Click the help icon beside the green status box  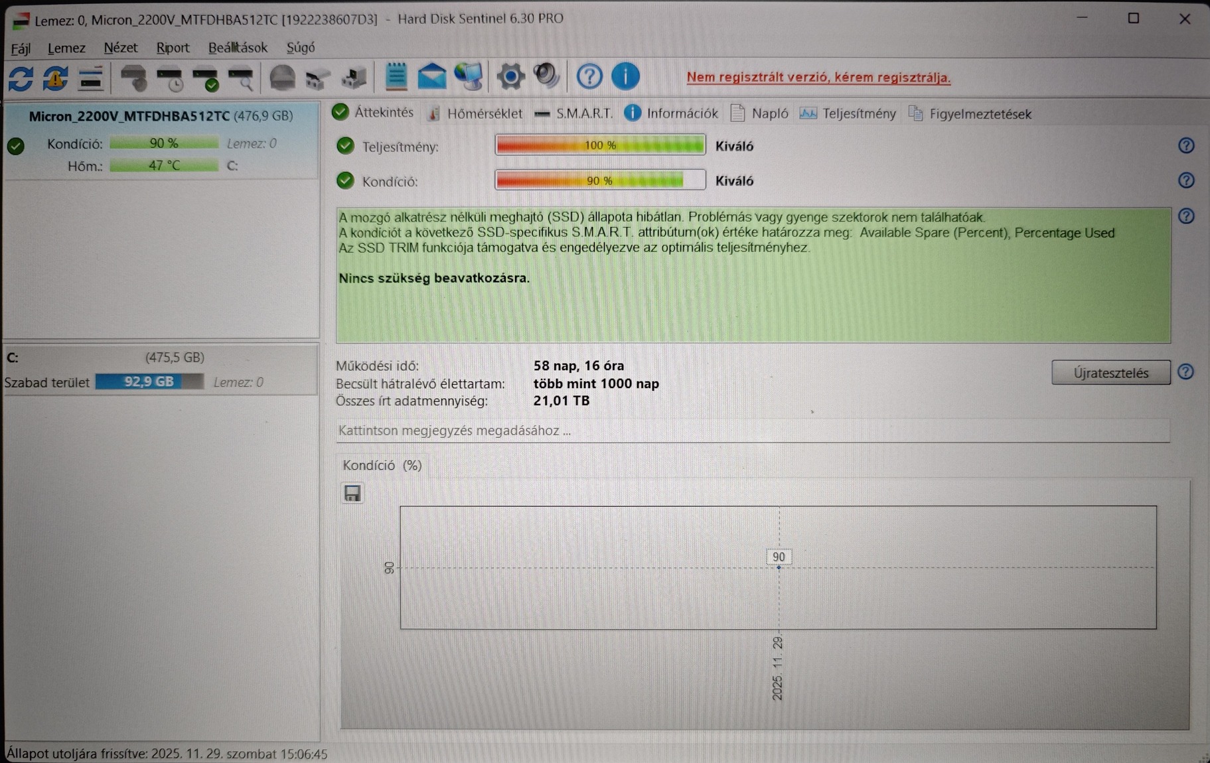(x=1186, y=216)
